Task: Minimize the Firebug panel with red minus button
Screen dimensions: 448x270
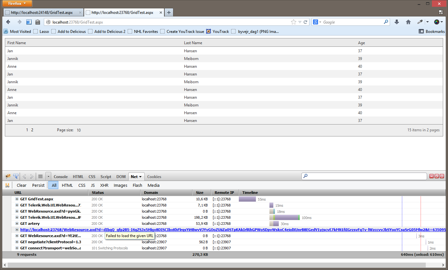Action: click(432, 176)
